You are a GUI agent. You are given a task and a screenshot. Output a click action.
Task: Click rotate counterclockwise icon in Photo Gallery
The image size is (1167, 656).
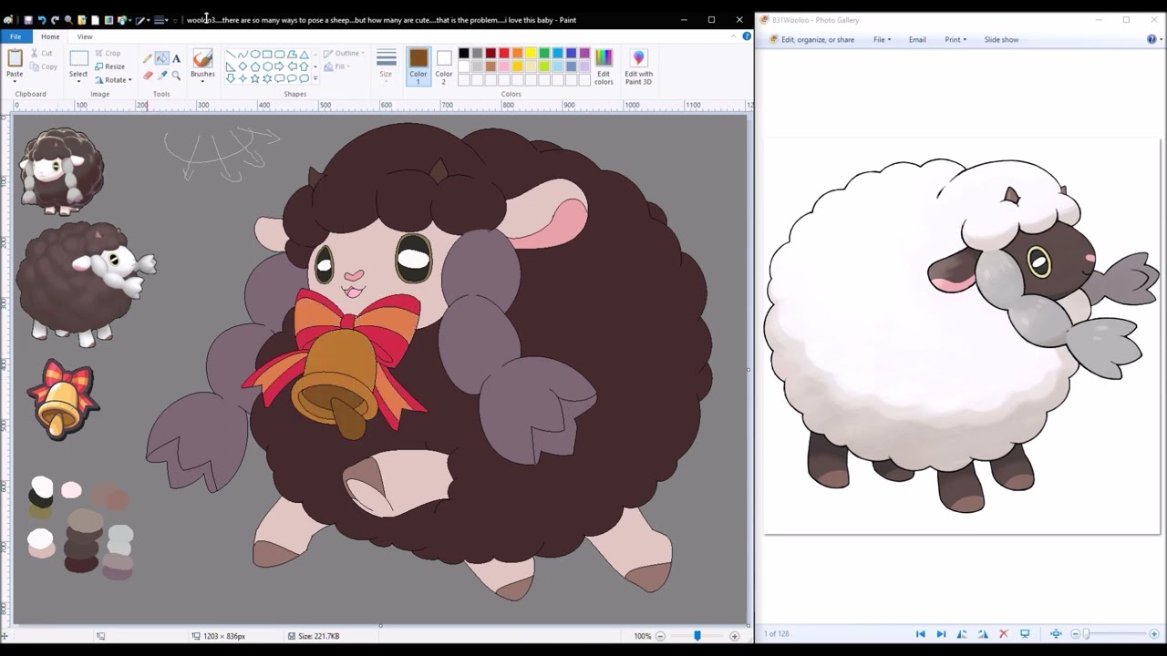click(x=962, y=634)
